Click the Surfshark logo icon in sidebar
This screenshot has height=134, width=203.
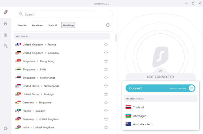coord(6,12)
